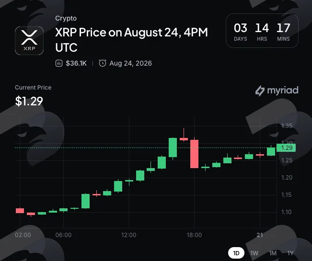Screen dimensions: 312x261
Task: Click the myriad lightning bolt logo
Action: [260, 91]
